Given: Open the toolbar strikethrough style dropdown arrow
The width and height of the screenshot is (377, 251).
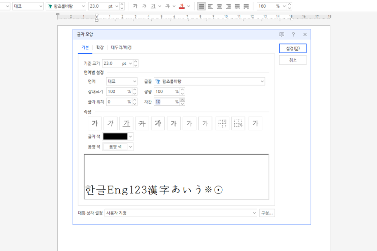Looking at the screenshot, I should (174, 6).
